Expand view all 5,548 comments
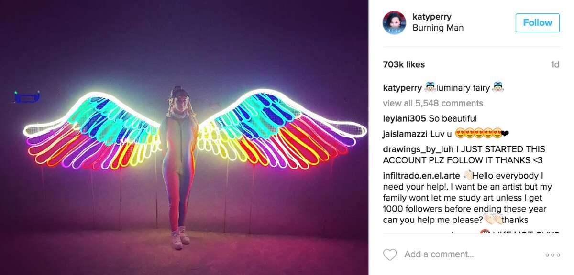Viewport: 574px width, 275px height. [x=433, y=103]
